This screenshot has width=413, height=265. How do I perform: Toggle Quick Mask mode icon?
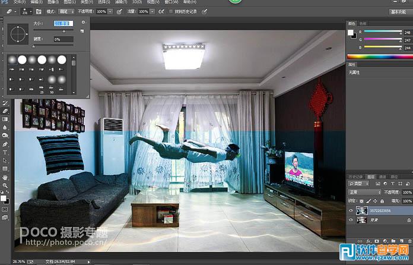[x=5, y=209]
